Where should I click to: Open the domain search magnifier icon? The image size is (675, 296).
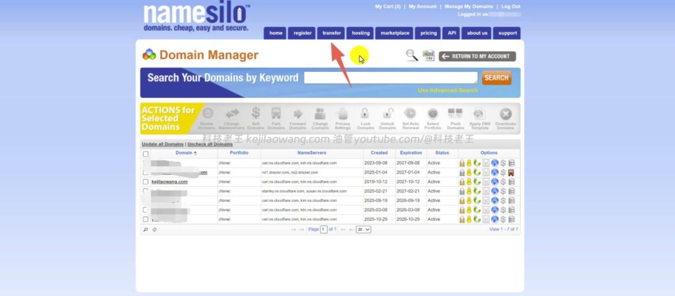tap(412, 55)
